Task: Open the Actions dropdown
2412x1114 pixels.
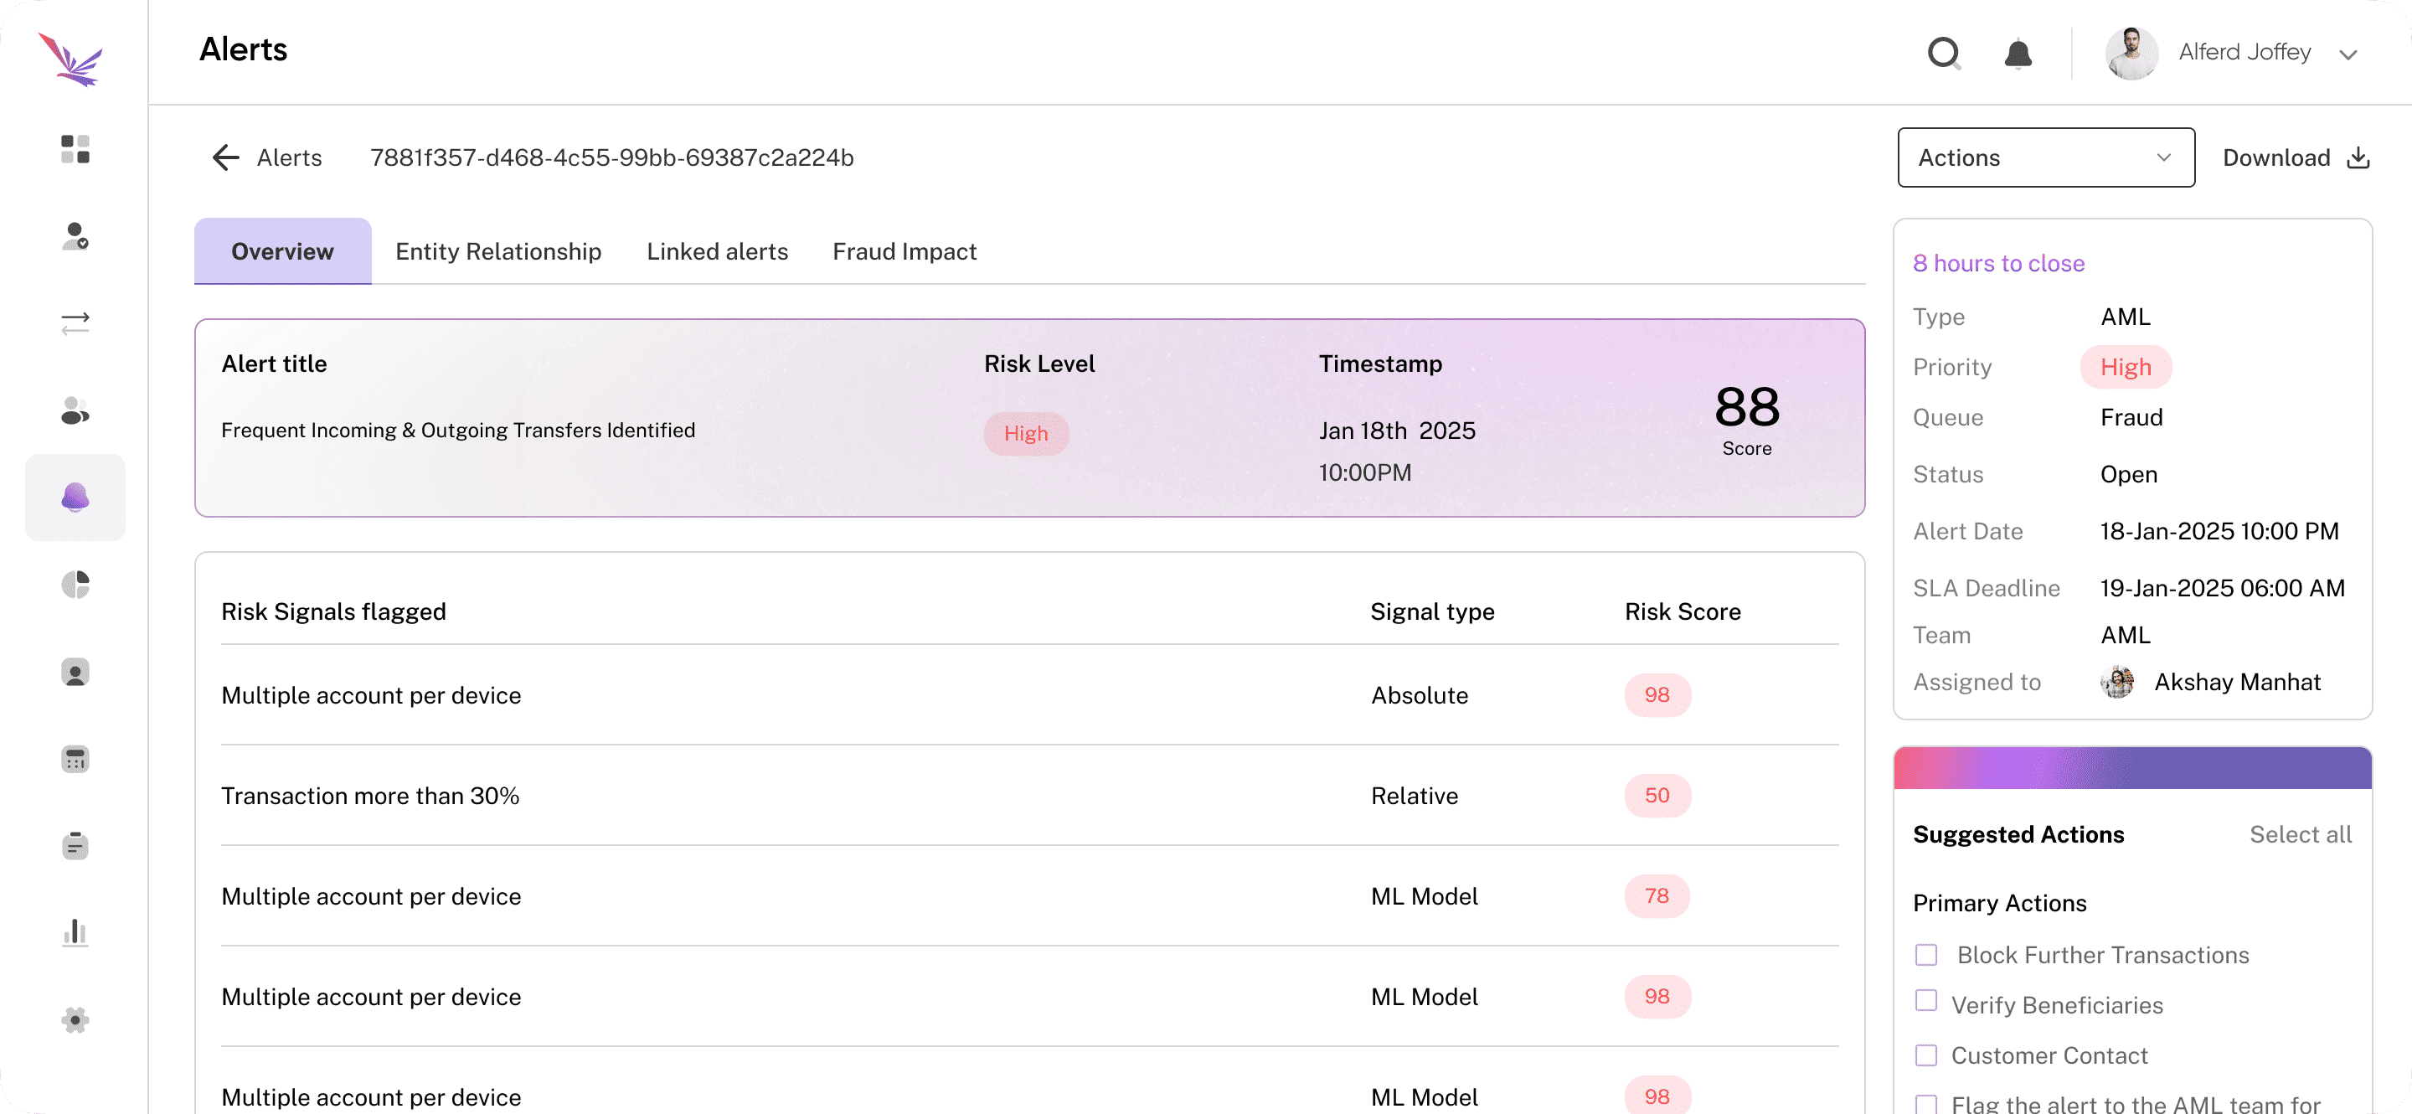Action: coord(2045,157)
